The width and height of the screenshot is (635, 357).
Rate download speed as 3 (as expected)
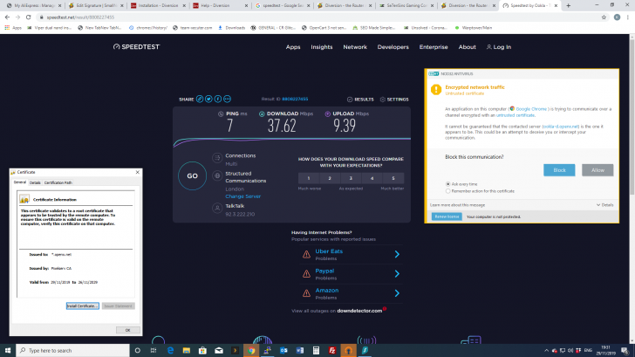tap(351, 178)
